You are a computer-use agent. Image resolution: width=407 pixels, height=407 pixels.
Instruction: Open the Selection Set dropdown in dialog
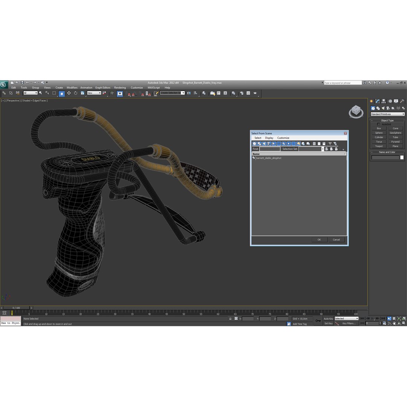(323, 149)
